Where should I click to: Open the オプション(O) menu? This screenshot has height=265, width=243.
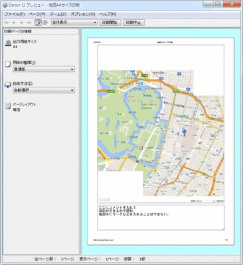(83, 14)
